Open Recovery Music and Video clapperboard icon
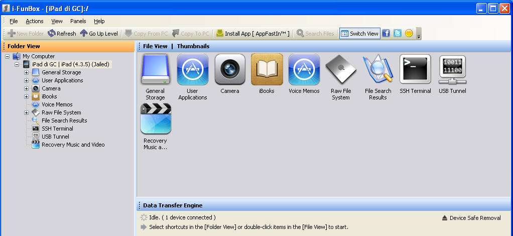Screen dimensions: 513x236 [x=156, y=119]
